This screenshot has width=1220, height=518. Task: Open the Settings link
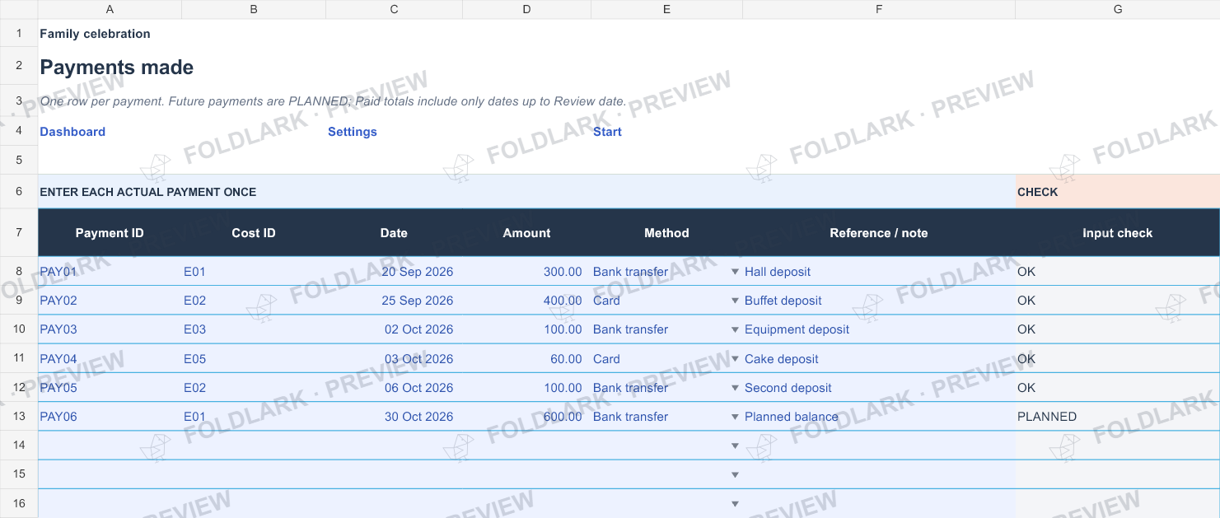coord(353,132)
